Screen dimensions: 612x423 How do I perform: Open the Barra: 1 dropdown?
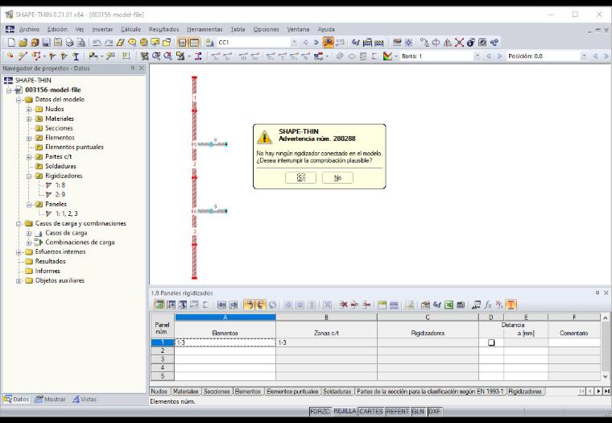(478, 56)
